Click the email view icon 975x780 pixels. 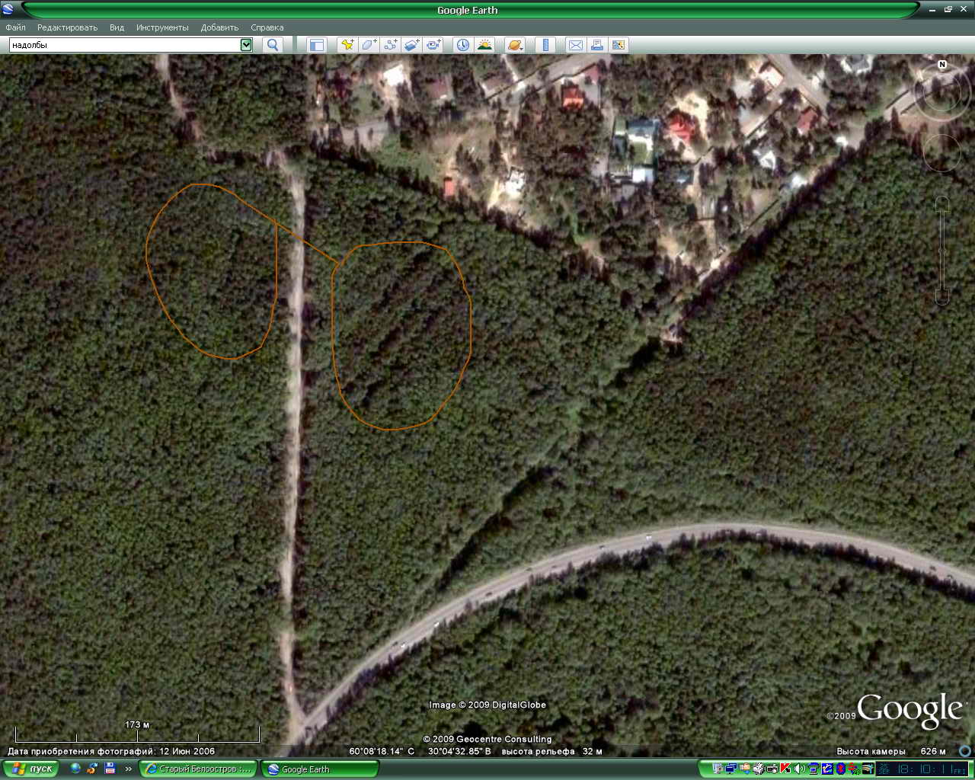(x=576, y=45)
